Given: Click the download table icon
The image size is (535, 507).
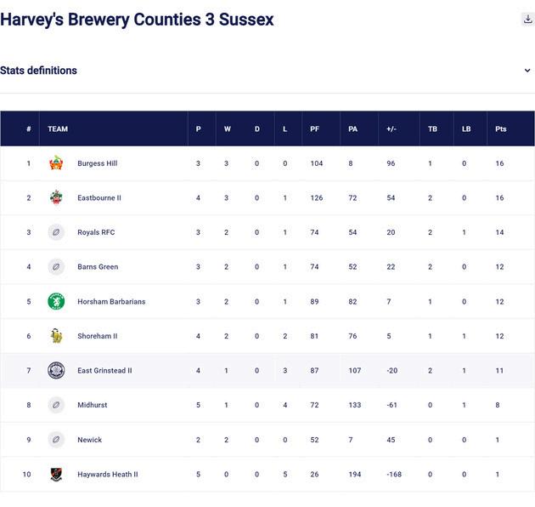Looking at the screenshot, I should (527, 20).
